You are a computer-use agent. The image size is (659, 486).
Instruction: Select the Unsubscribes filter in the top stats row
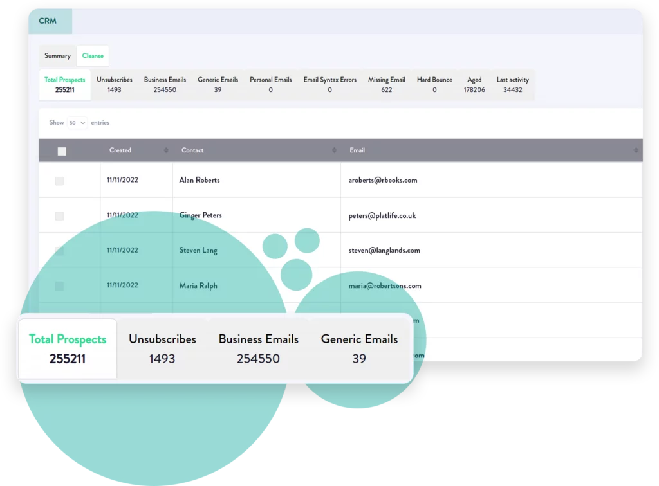point(115,85)
